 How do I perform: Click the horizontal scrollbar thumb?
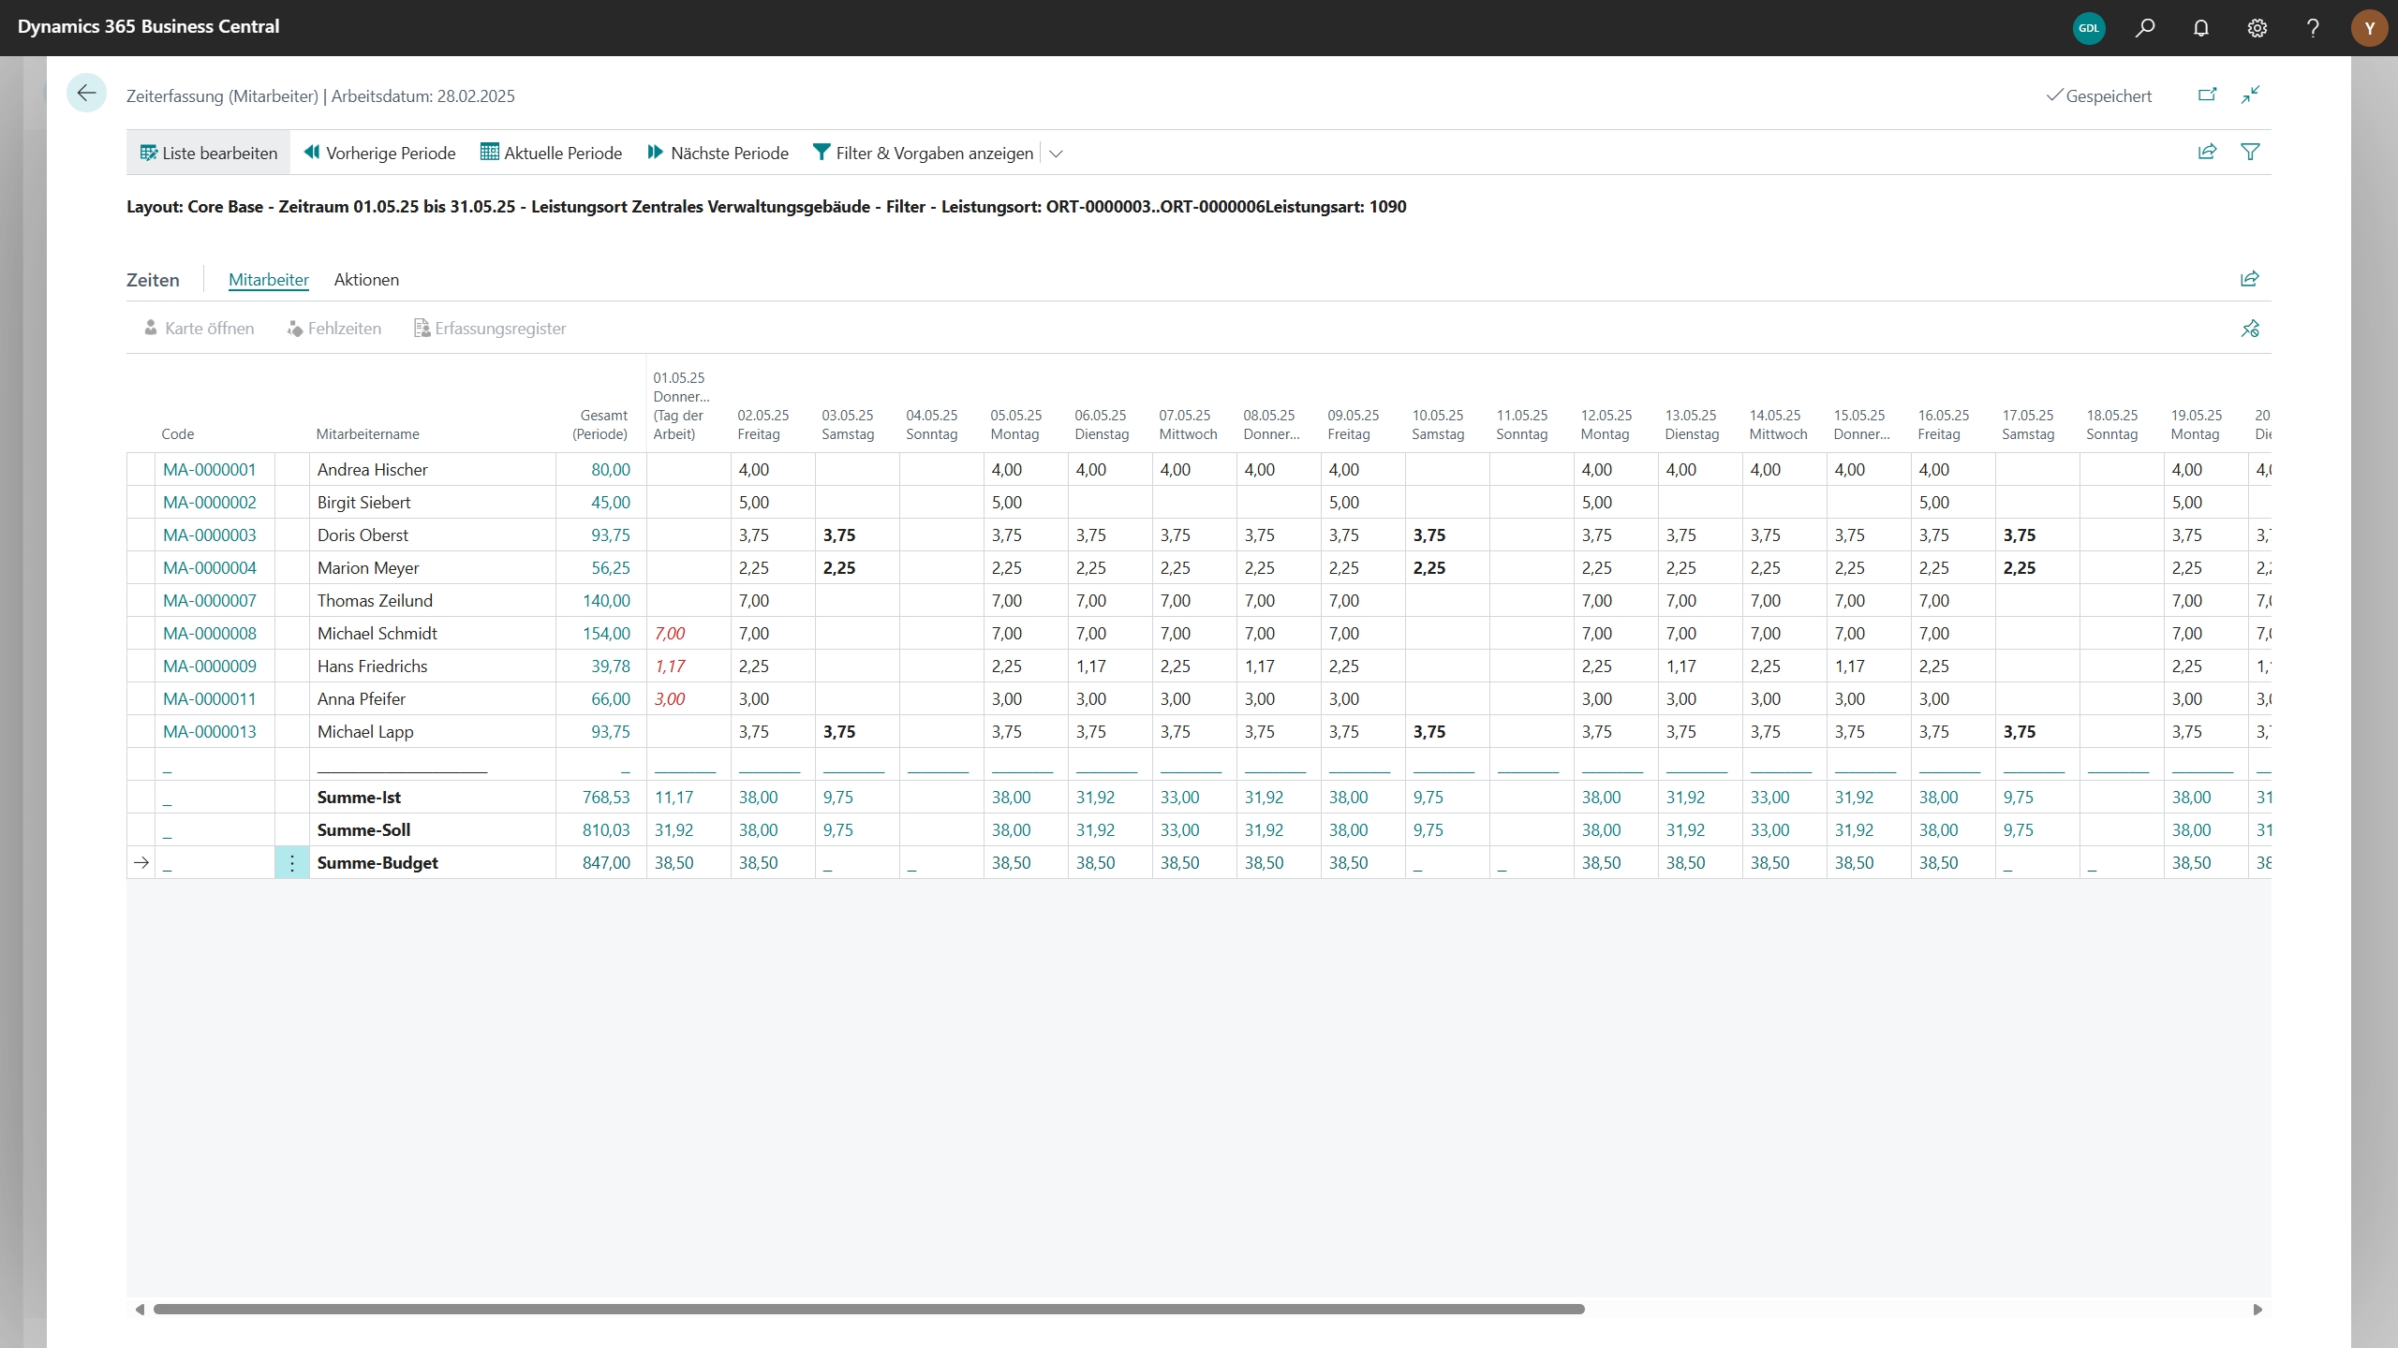(x=867, y=1309)
